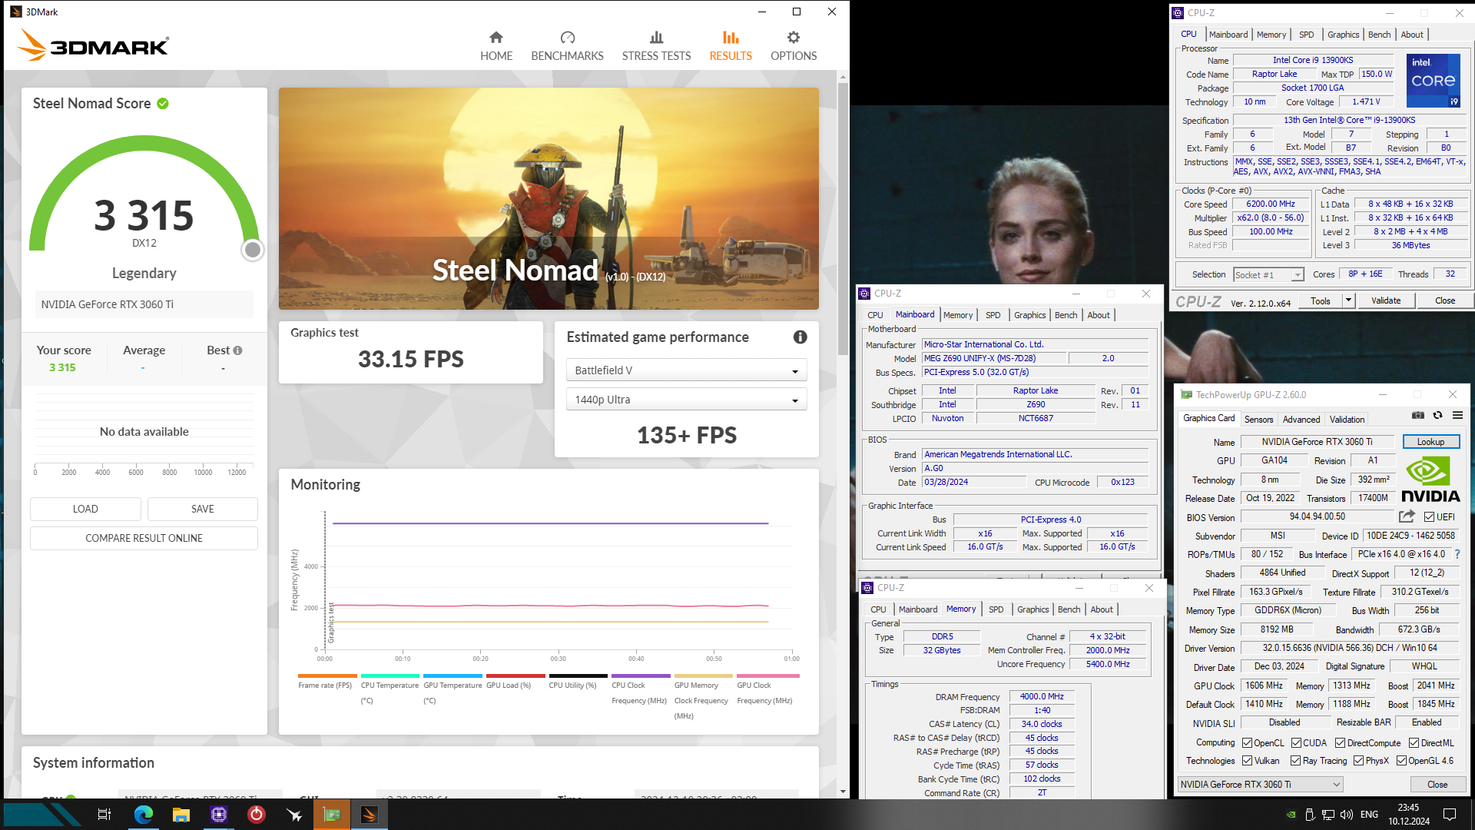This screenshot has height=830, width=1475.
Task: Click the Tools button in CPU-Z
Action: click(1320, 300)
